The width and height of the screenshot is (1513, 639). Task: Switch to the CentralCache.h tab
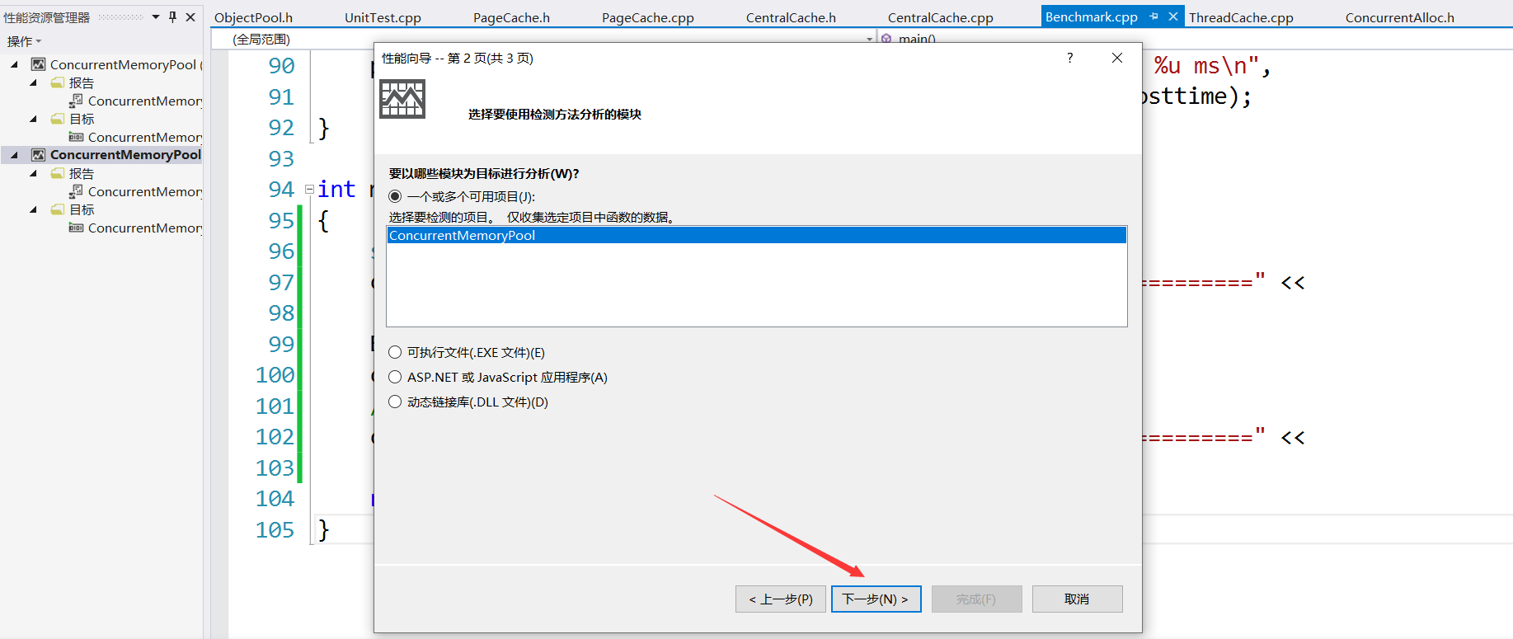791,17
